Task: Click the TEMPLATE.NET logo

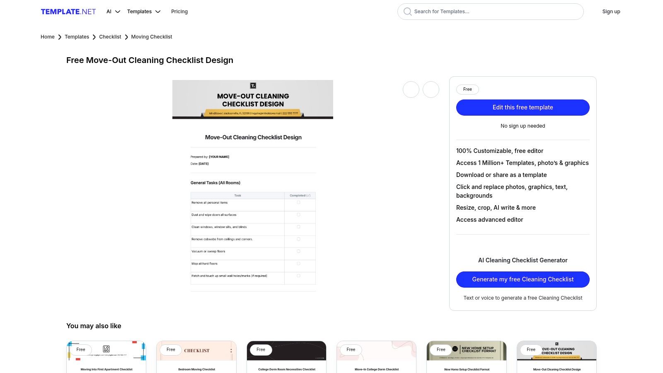Action: coord(68,12)
